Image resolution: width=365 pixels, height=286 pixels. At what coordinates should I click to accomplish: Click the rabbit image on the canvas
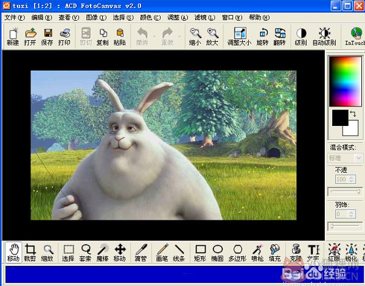tap(164, 145)
